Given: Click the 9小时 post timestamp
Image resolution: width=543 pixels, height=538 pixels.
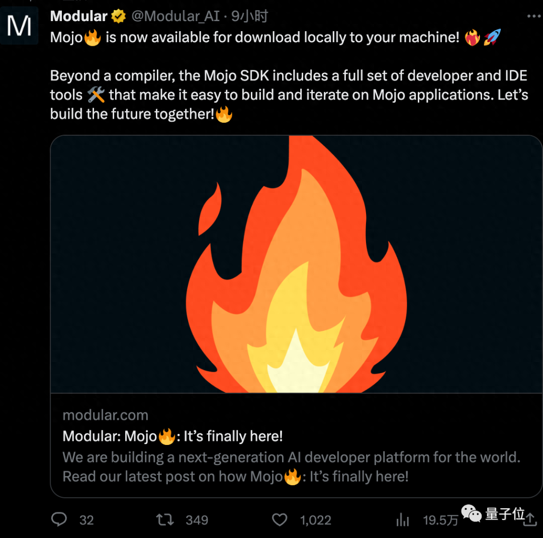Looking at the screenshot, I should click(249, 17).
